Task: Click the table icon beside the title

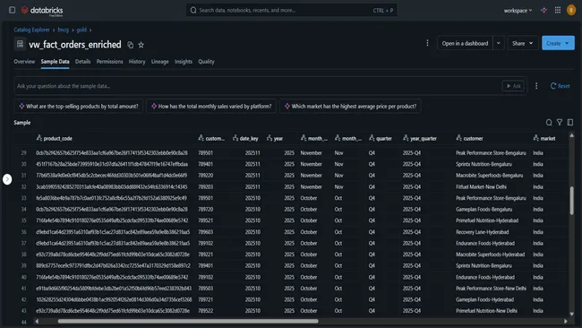Action: tap(20, 44)
